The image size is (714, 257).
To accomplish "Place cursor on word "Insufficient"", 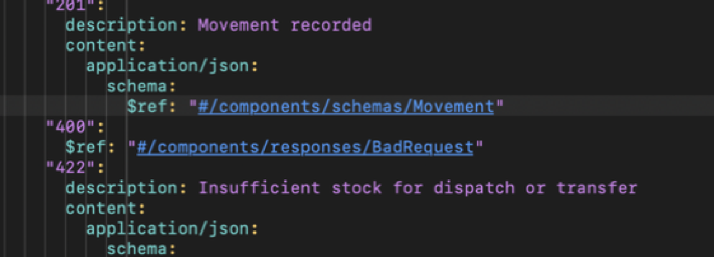I will click(x=259, y=189).
